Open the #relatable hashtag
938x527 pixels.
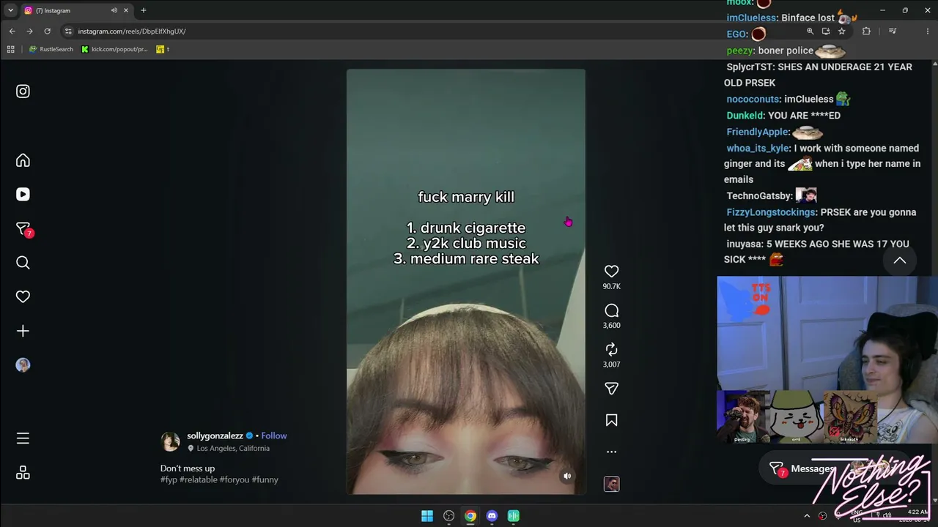(199, 479)
